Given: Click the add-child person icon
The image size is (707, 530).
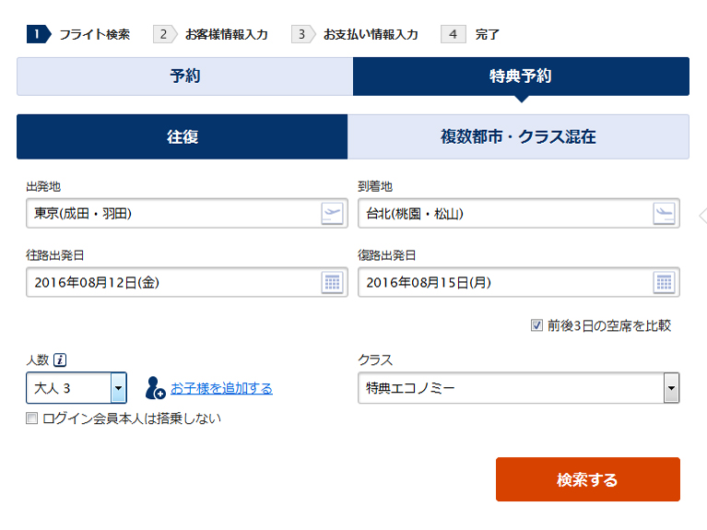Looking at the screenshot, I should [155, 388].
